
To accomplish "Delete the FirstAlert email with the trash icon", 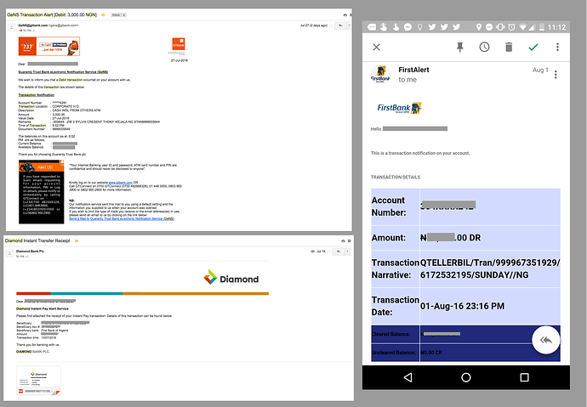I will [x=509, y=47].
